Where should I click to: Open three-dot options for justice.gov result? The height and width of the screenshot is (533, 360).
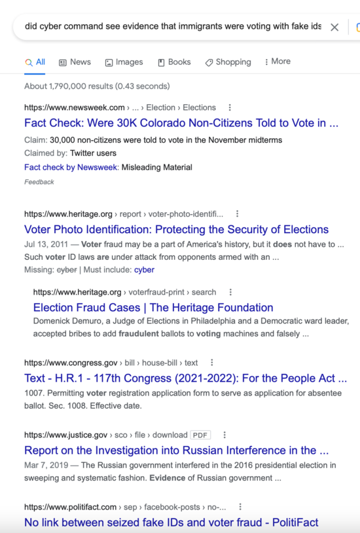pos(225,435)
